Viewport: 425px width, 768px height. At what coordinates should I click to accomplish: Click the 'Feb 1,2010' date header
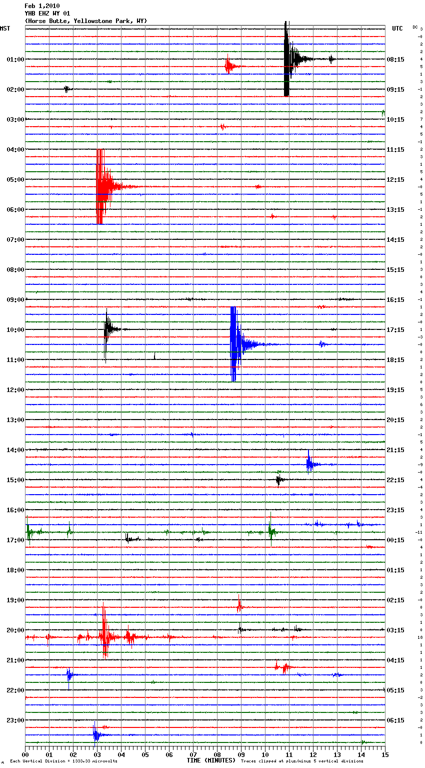click(42, 6)
